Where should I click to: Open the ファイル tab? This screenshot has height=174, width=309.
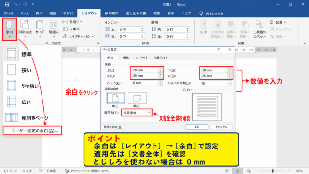click(9, 14)
